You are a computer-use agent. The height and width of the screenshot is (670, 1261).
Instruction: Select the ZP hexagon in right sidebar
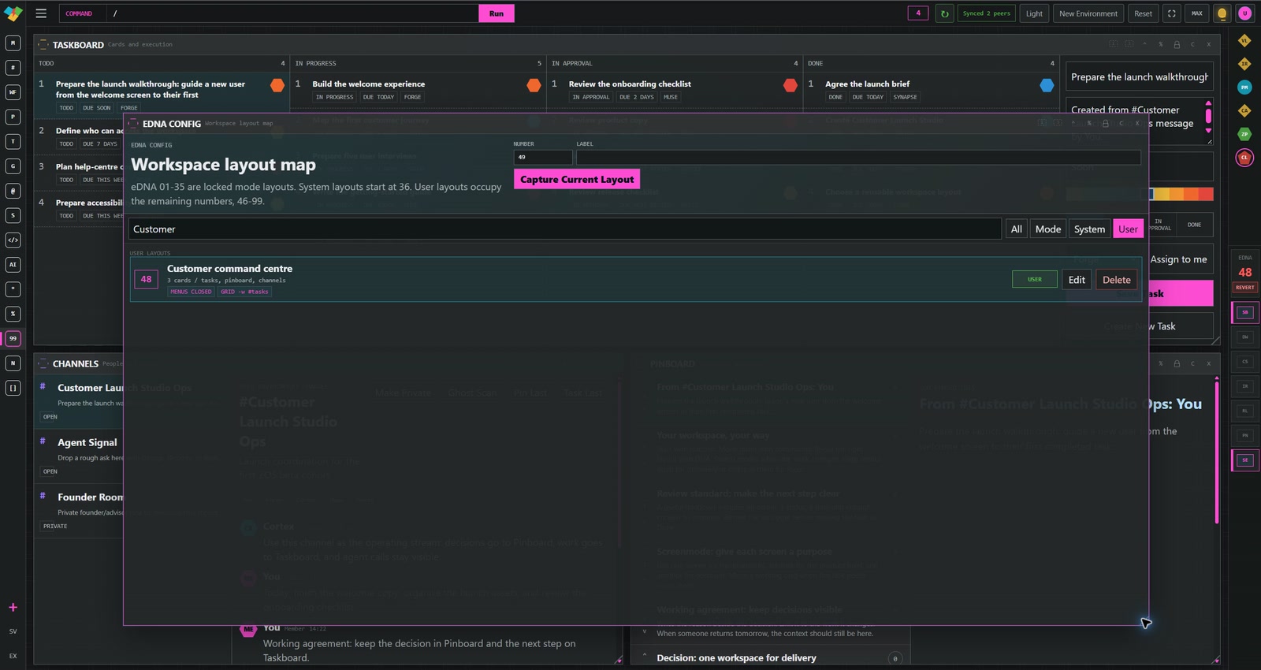click(1244, 134)
